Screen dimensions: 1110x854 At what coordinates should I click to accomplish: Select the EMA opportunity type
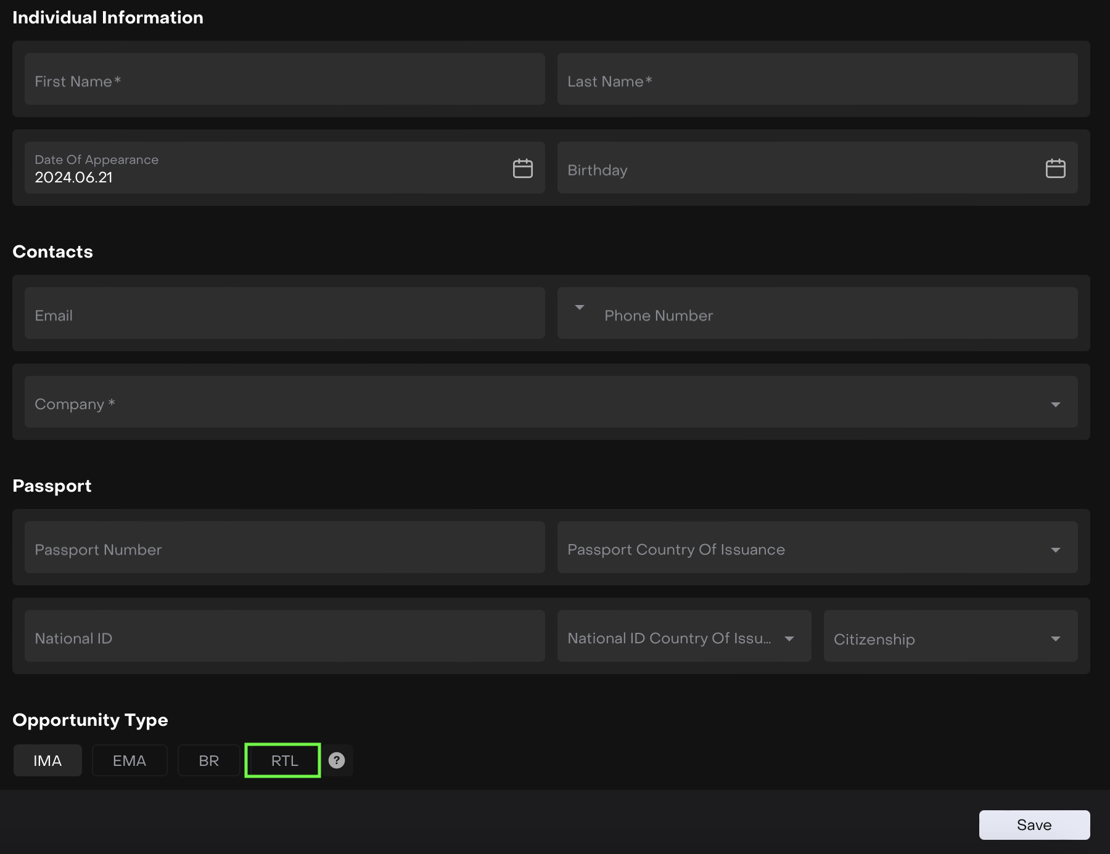129,760
